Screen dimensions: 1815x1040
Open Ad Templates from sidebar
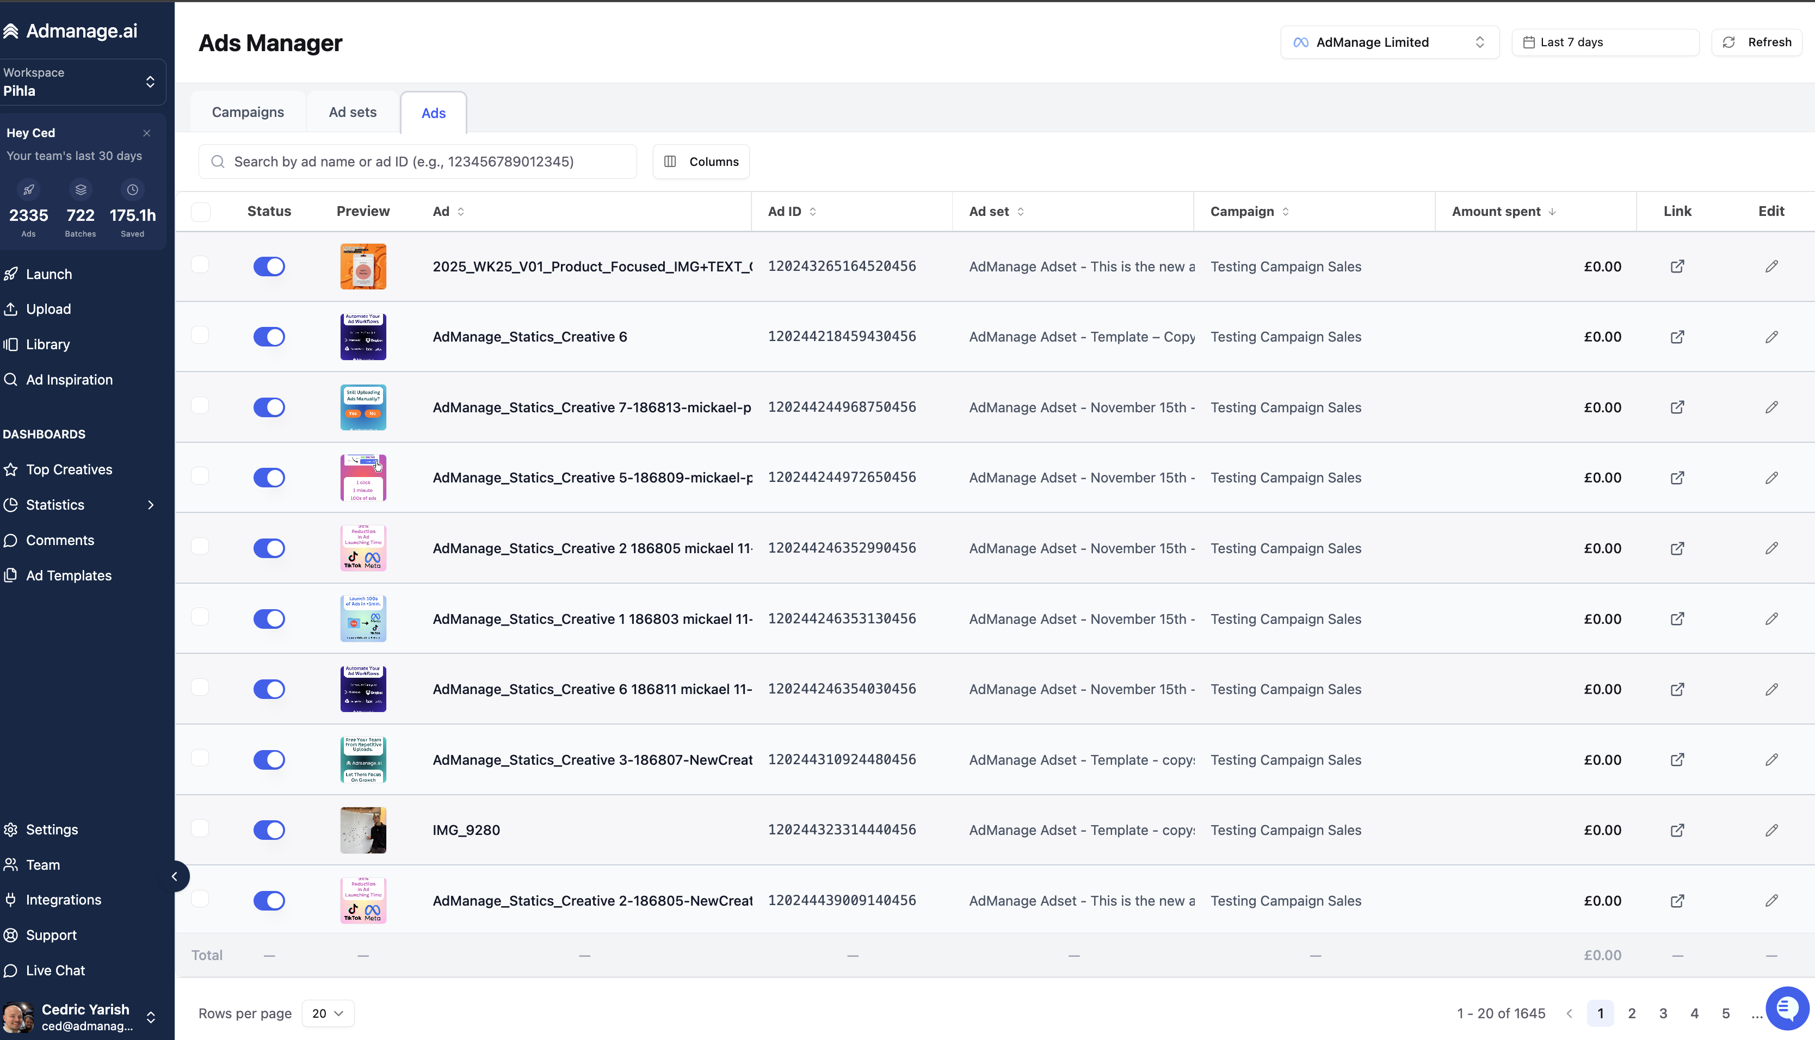[68, 575]
